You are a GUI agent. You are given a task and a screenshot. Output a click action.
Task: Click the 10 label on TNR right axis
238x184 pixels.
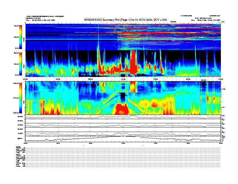click(224, 108)
